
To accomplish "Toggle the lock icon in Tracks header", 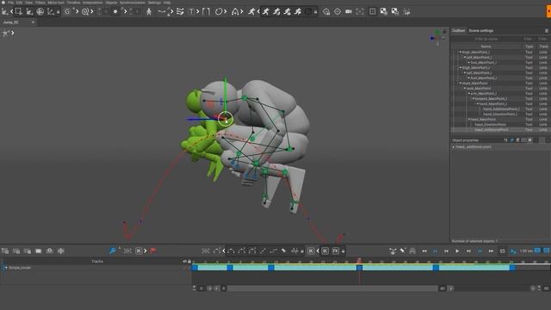I will (189, 261).
